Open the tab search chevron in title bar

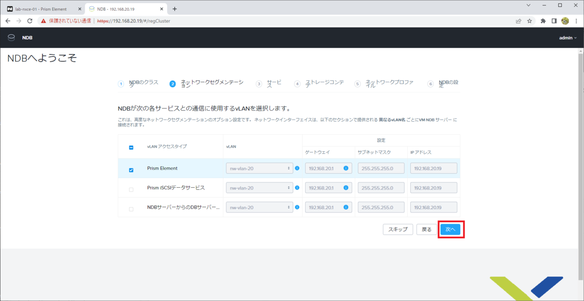pos(529,5)
